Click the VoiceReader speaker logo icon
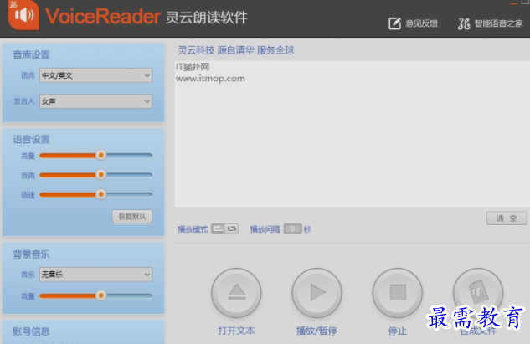Viewport: 530px width, 344px height. point(23,15)
